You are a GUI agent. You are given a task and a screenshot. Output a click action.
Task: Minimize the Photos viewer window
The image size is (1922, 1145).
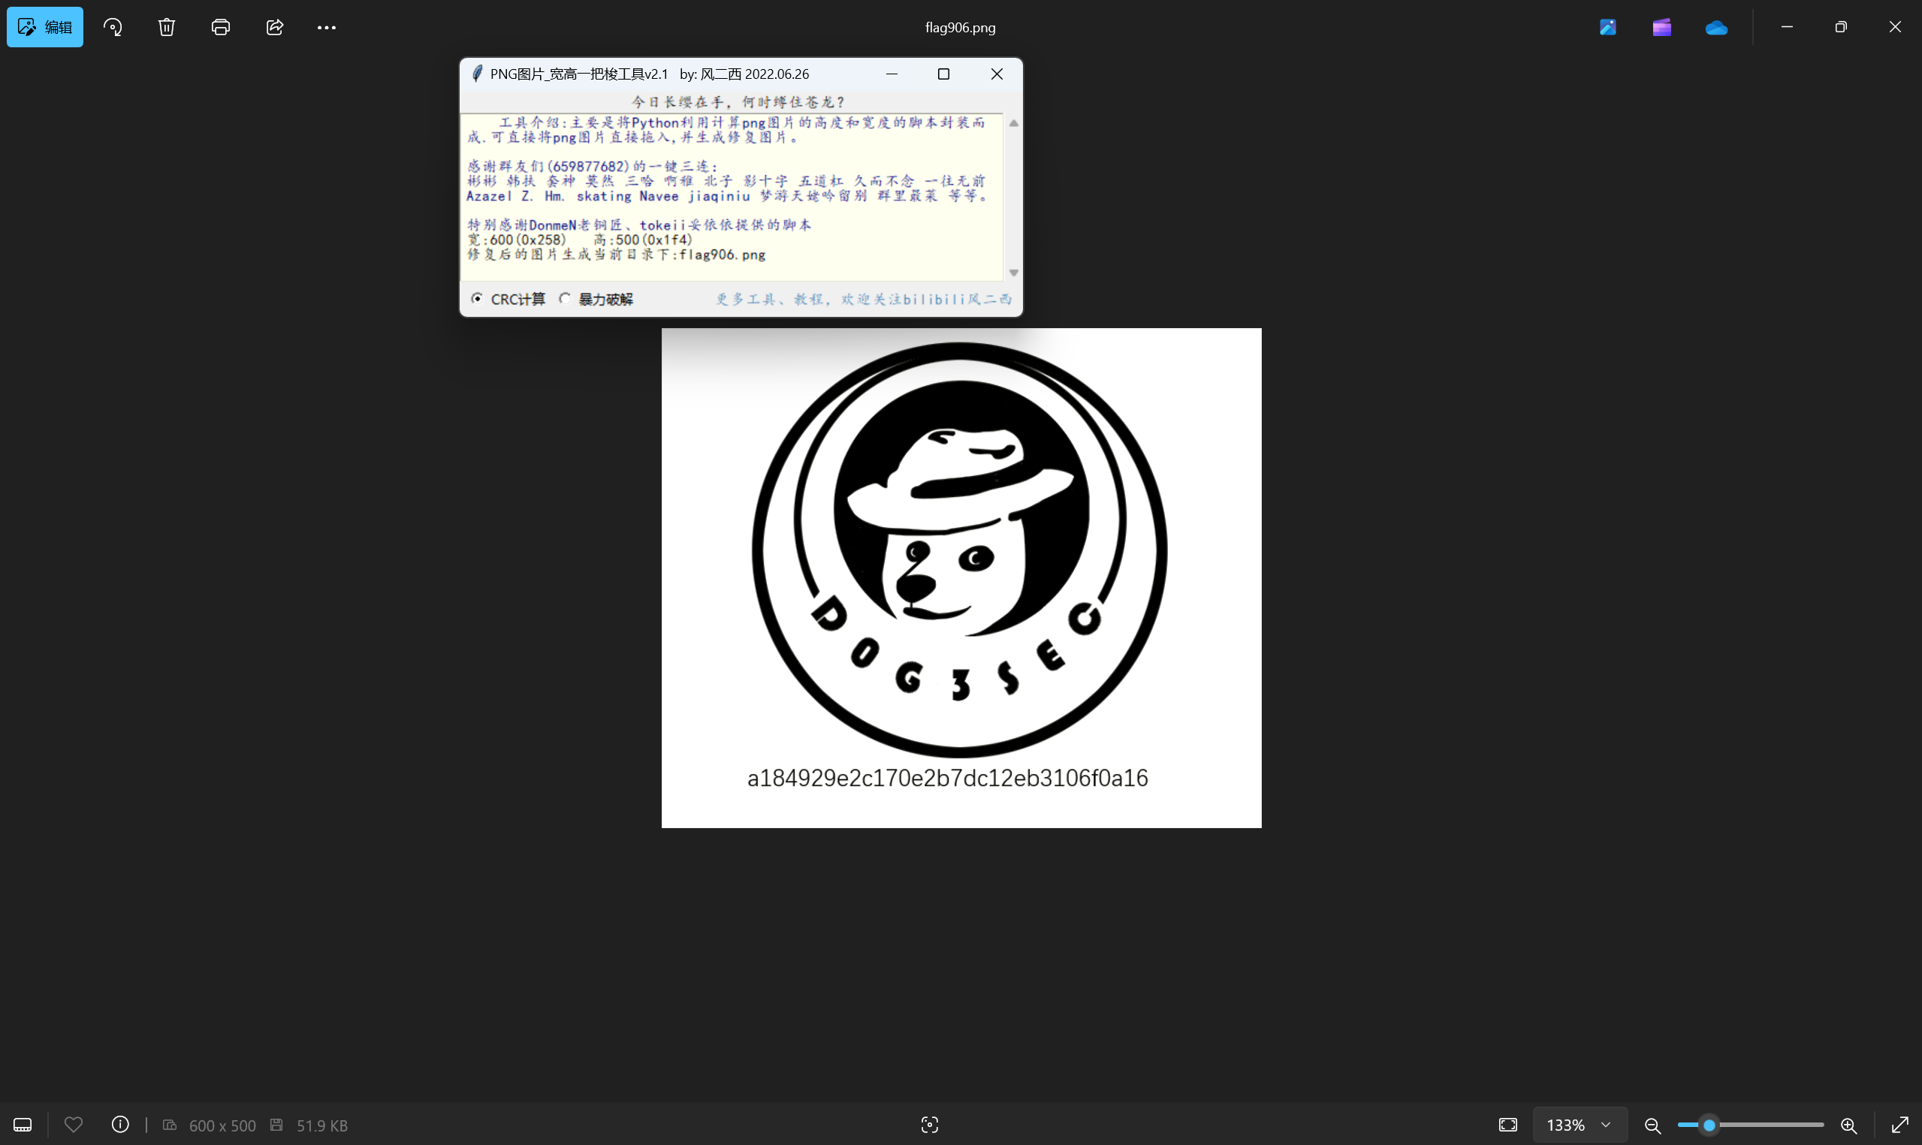point(1787,27)
